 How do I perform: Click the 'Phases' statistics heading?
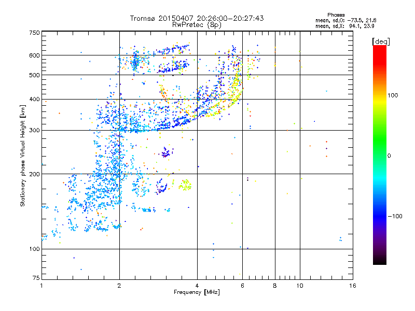click(336, 15)
